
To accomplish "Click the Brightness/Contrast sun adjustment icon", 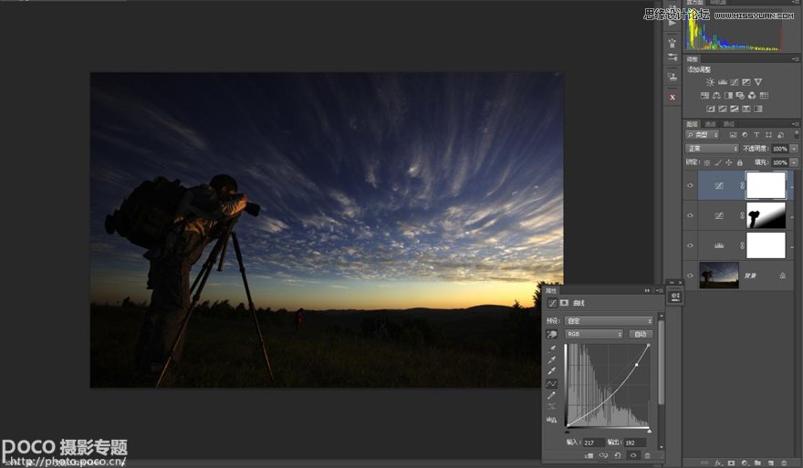I will coord(710,82).
